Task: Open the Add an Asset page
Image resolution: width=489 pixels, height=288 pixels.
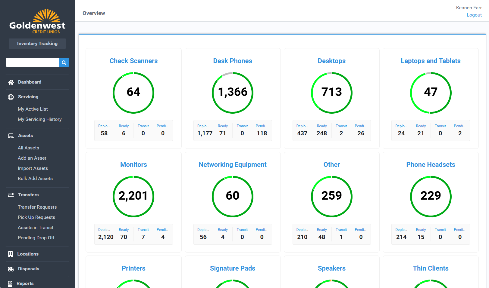Action: point(32,158)
